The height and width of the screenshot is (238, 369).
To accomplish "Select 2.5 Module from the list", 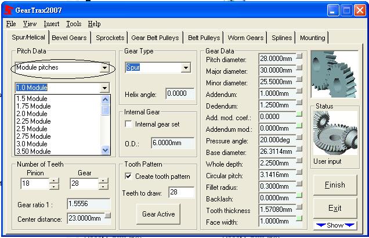I will coord(57,129).
